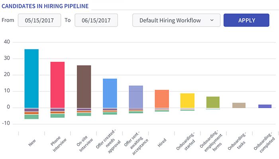
Task: Click the Candidates in Hiring Pipeline heading
Action: pyautogui.click(x=45, y=6)
